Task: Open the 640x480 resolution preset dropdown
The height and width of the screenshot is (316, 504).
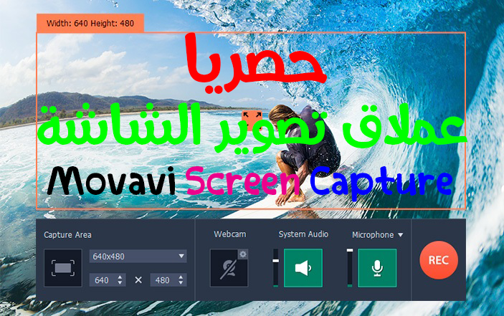Action: (x=138, y=257)
